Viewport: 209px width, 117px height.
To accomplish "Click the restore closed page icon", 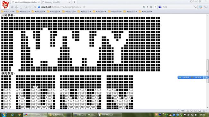I will point(25,7).
